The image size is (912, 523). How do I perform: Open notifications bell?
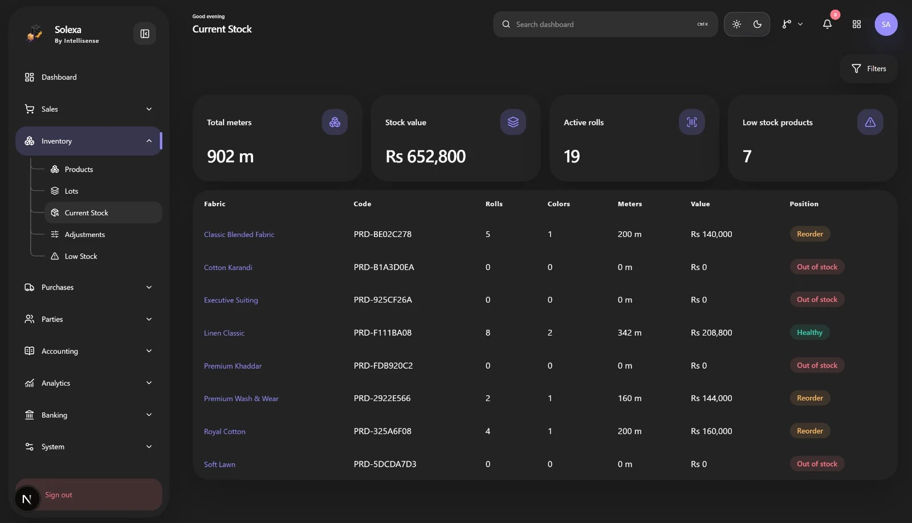827,24
